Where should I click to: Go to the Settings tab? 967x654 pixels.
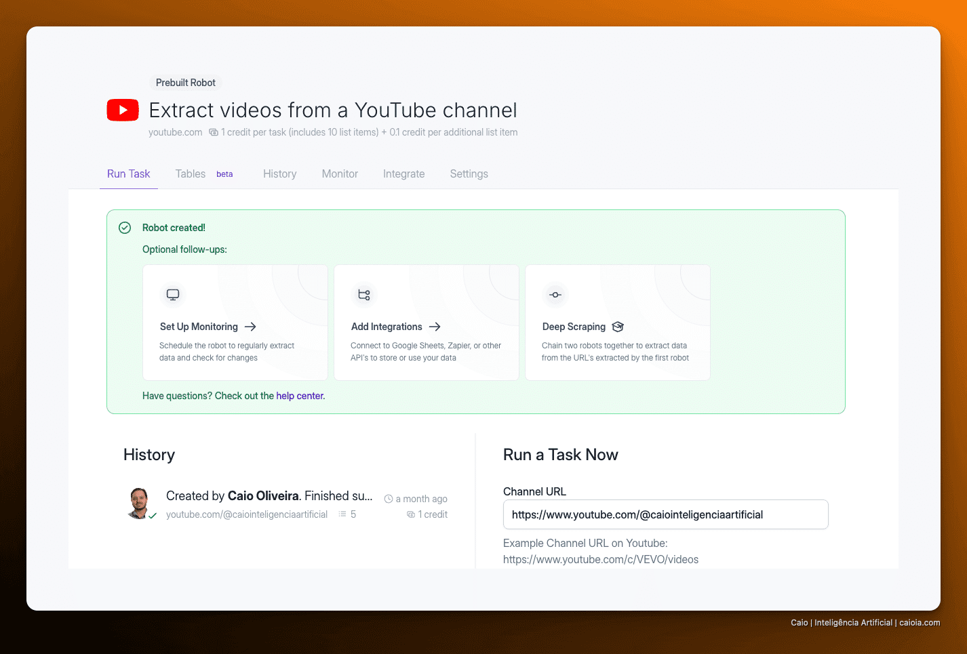point(469,173)
